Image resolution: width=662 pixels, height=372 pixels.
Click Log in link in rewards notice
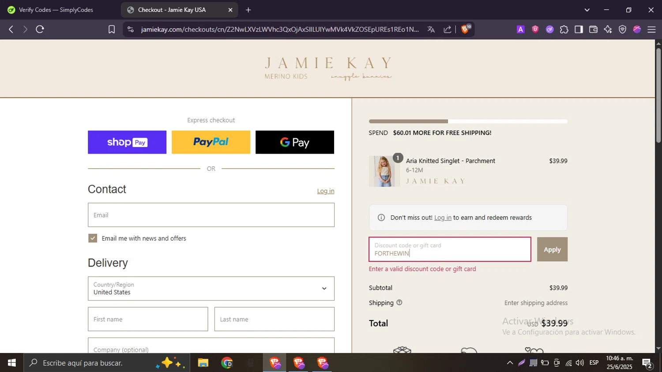[x=443, y=218]
